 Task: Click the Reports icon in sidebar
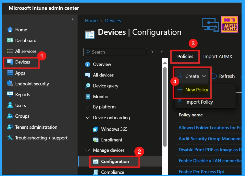coord(10,94)
